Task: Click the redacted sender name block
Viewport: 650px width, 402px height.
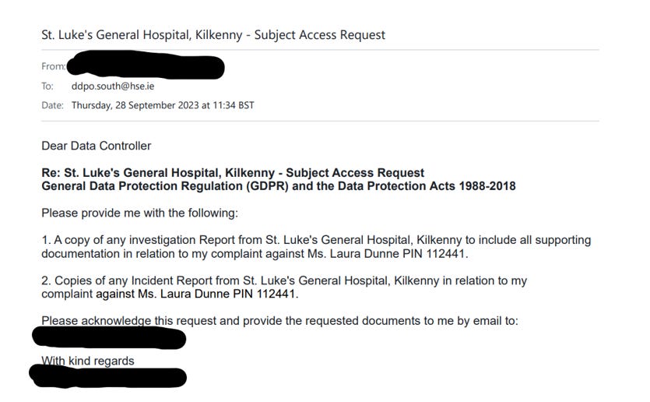Action: (x=146, y=65)
